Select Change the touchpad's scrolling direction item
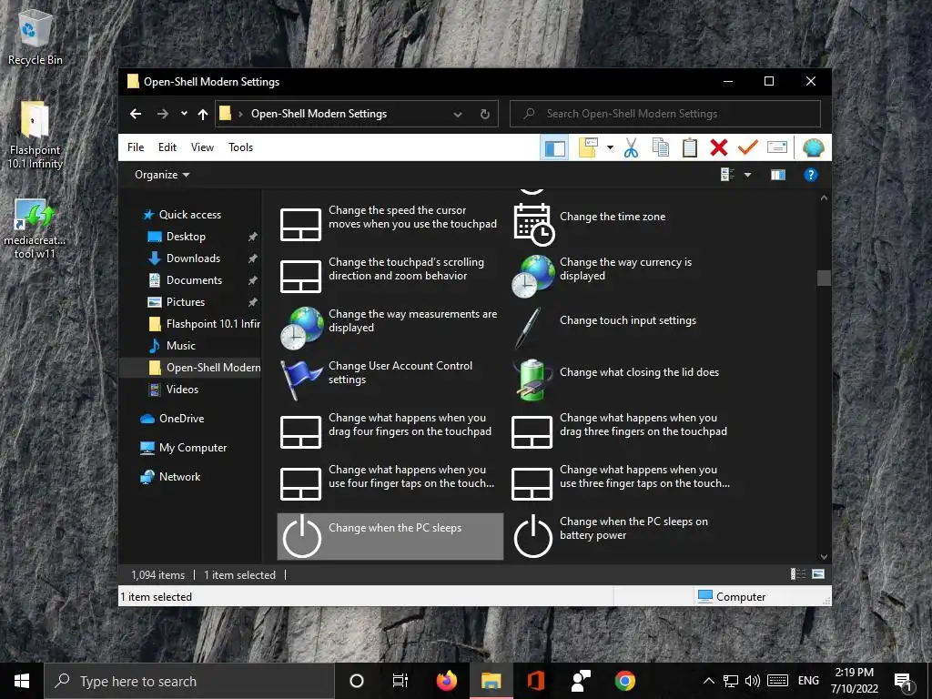 point(390,275)
